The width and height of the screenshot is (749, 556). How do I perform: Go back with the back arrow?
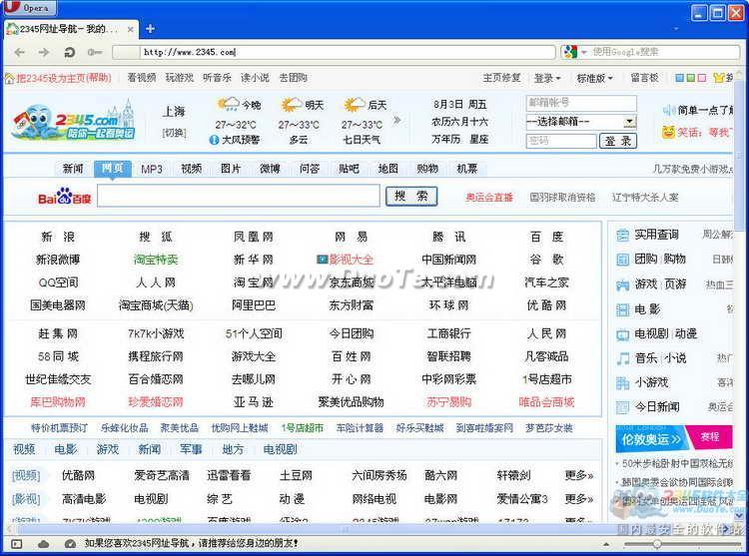(20, 52)
